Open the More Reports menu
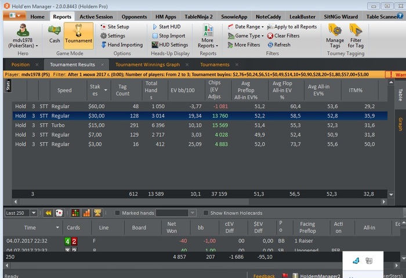This screenshot has height=278, width=406. click(208, 36)
